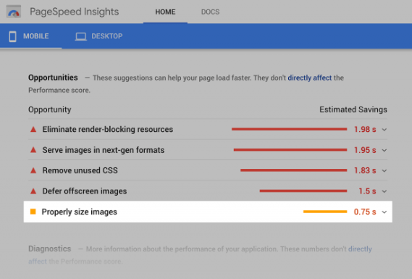Select Remove unused CSS text
This screenshot has height=279, width=412.
coord(80,170)
